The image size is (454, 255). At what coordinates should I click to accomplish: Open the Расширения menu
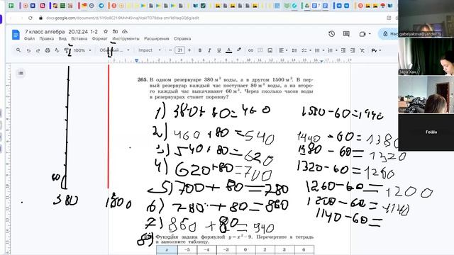click(x=156, y=38)
